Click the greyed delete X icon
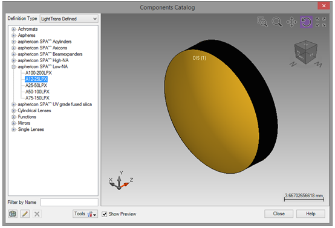This screenshot has height=228, width=335. pyautogui.click(x=37, y=214)
